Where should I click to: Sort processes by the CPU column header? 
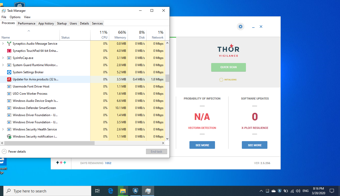point(100,35)
